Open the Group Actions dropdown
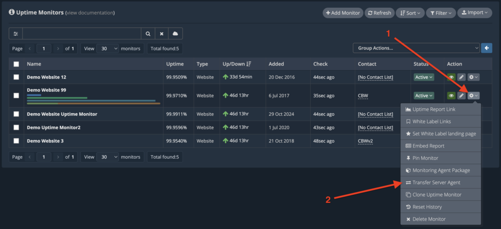The image size is (501, 229). (416, 48)
